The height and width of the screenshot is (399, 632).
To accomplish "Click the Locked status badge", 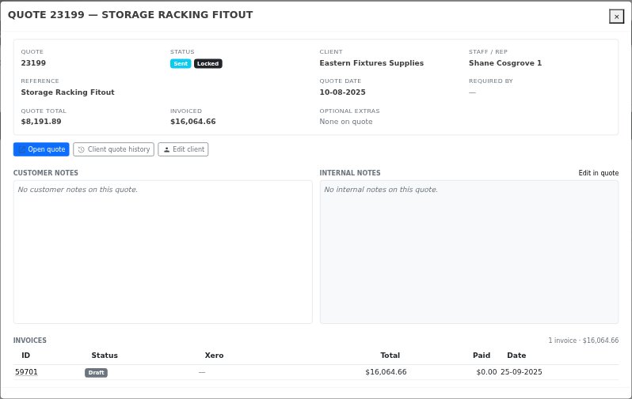I will pyautogui.click(x=208, y=63).
